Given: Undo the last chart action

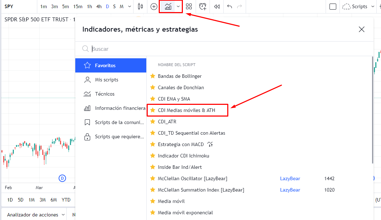Looking at the screenshot, I should pyautogui.click(x=229, y=6).
